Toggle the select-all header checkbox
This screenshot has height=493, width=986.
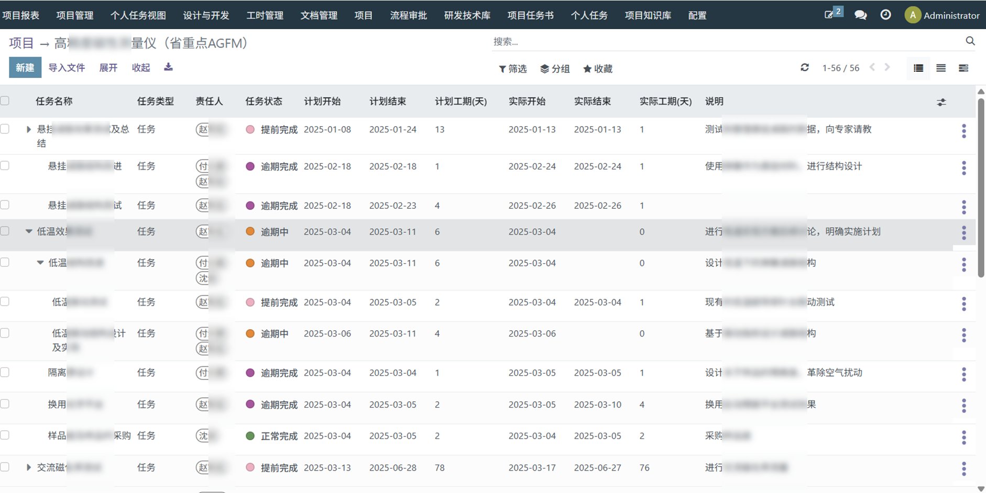[x=5, y=100]
